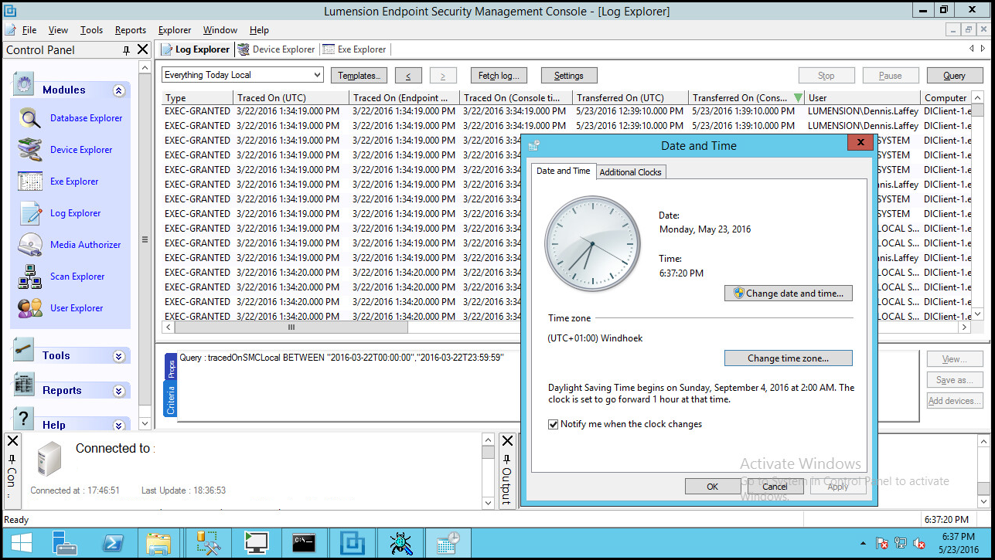995x560 pixels.
Task: Open the Explorer menu
Action: (174, 29)
